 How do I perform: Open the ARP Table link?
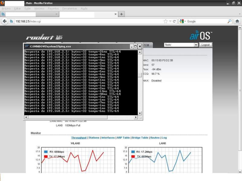click(x=123, y=138)
